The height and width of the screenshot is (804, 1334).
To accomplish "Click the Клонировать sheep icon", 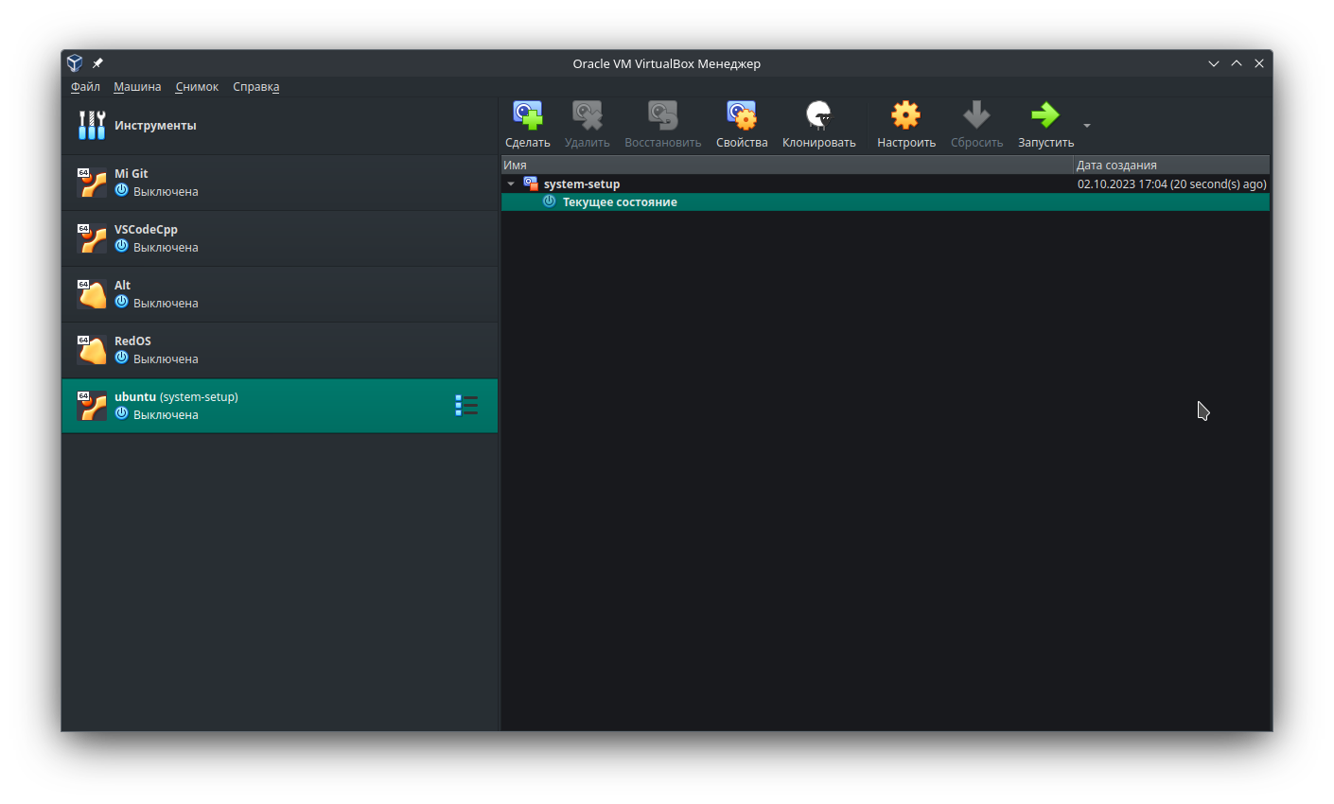I will 818,115.
